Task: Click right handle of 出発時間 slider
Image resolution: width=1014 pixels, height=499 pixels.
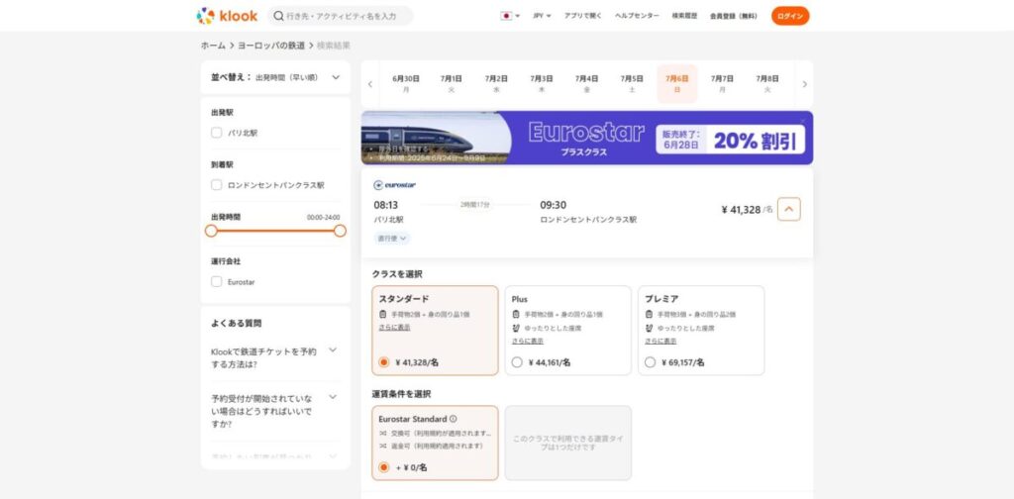Action: pyautogui.click(x=341, y=231)
